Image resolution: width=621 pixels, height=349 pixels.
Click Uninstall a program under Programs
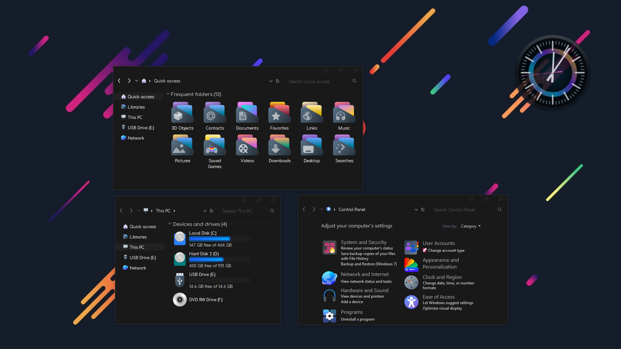click(x=357, y=319)
